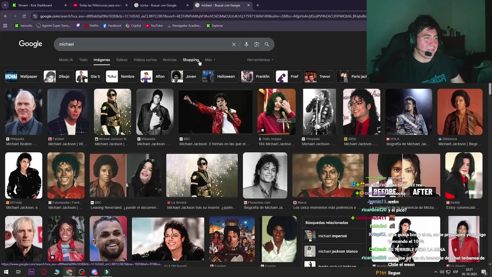Screen dimensions: 492x277
Task: Open Adobe After Effects from taskbar
Action: point(32,272)
